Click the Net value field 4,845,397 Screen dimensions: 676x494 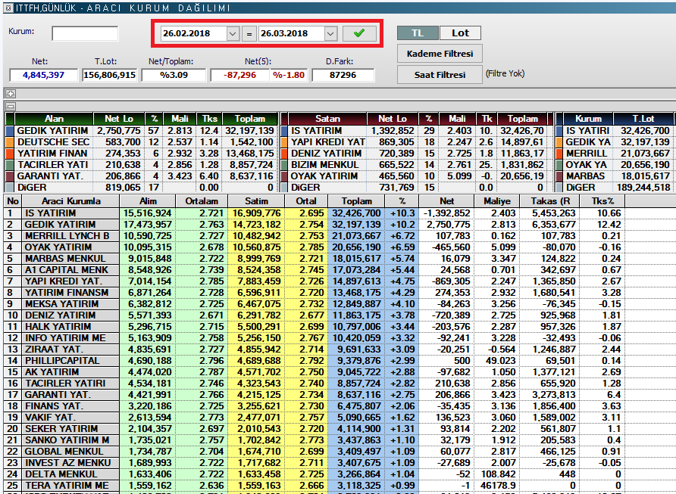click(x=43, y=75)
